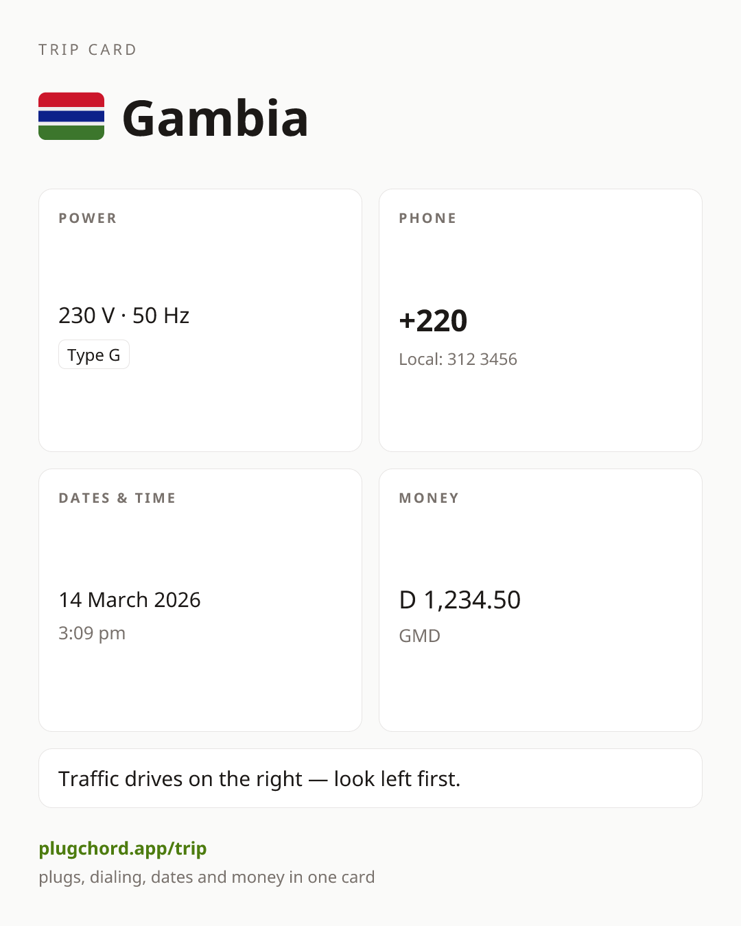Image resolution: width=741 pixels, height=926 pixels.
Task: Click the TRIP CARD label
Action: click(88, 49)
